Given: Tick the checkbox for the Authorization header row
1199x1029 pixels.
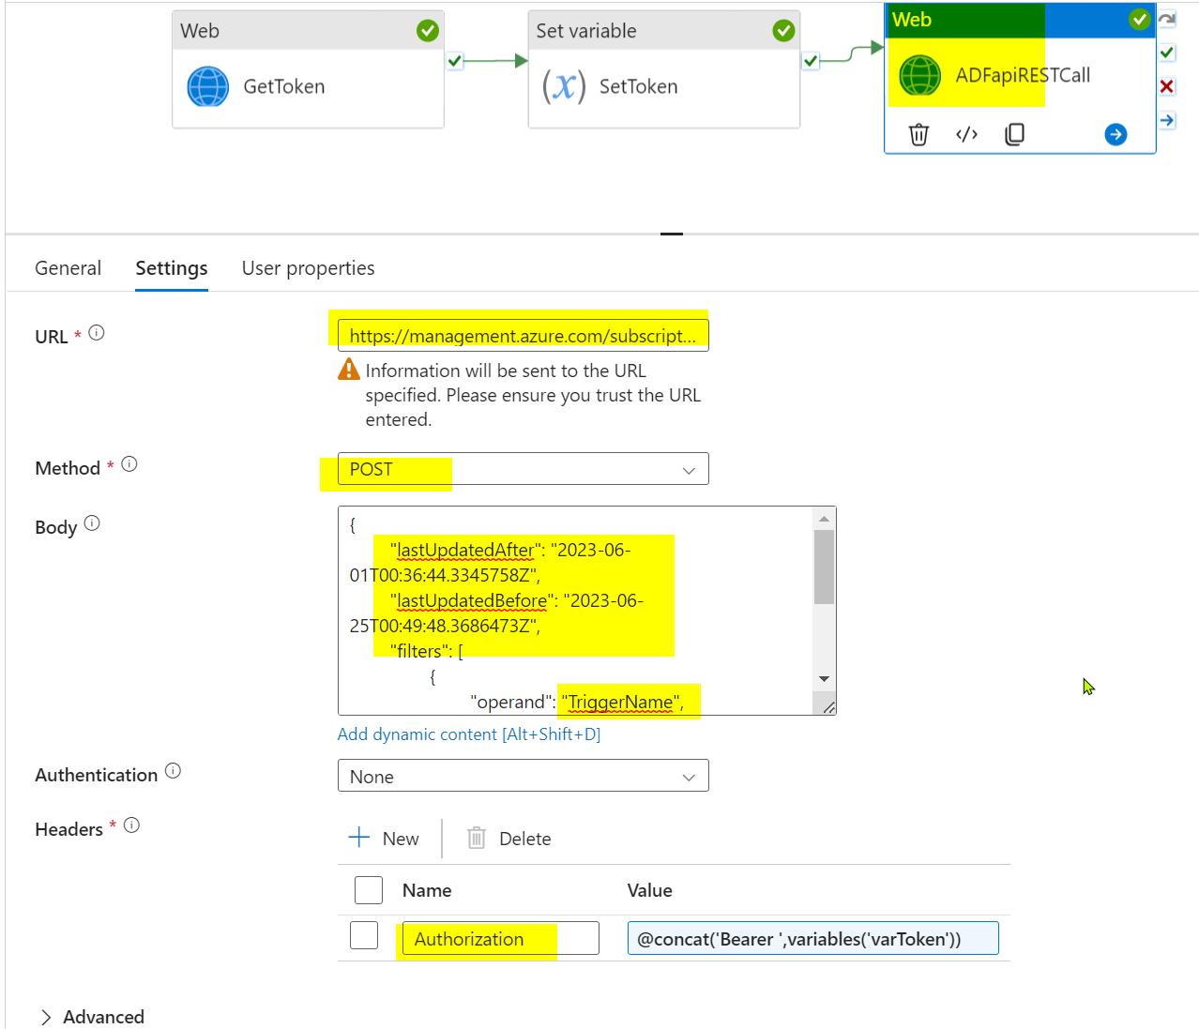Looking at the screenshot, I should tap(364, 935).
